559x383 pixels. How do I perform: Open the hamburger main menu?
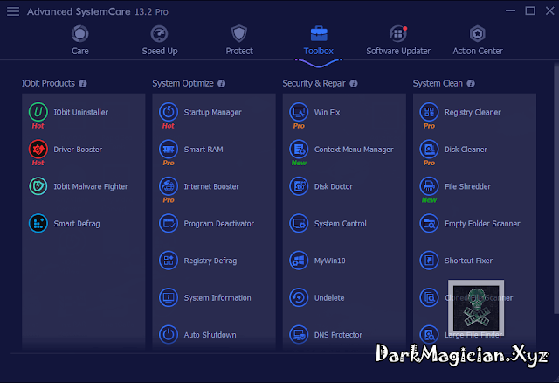point(13,11)
